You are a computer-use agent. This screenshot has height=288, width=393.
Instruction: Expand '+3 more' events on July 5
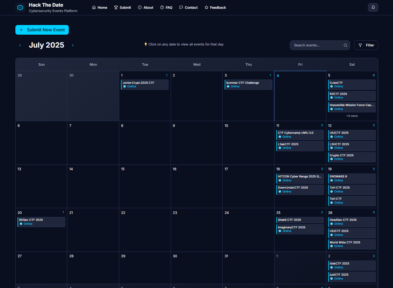click(x=352, y=116)
